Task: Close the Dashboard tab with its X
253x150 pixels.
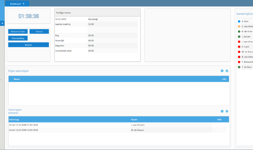Action: [x=23, y=4]
